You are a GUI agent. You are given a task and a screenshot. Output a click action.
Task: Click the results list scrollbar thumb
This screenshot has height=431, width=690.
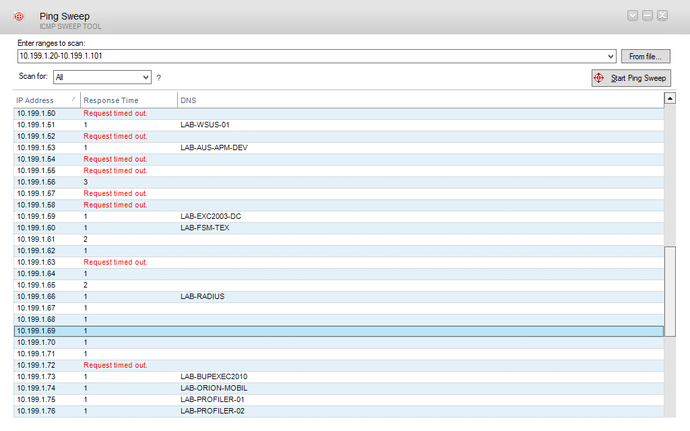(670, 290)
